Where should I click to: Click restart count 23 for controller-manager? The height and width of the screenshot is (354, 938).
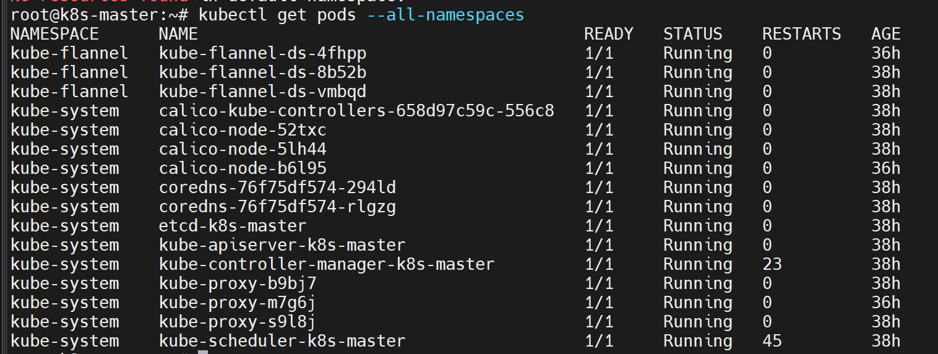(x=772, y=264)
